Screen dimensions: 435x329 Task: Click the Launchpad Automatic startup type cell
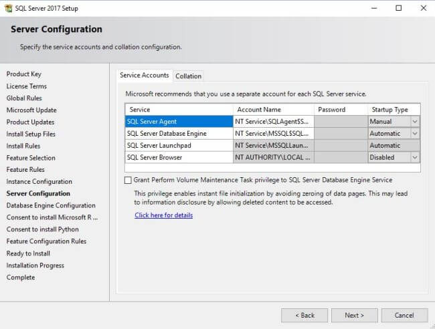point(394,145)
